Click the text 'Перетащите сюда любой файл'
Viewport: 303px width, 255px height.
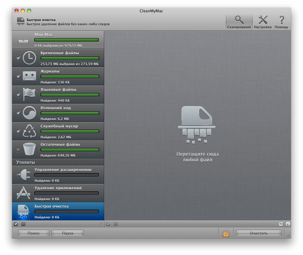198,157
